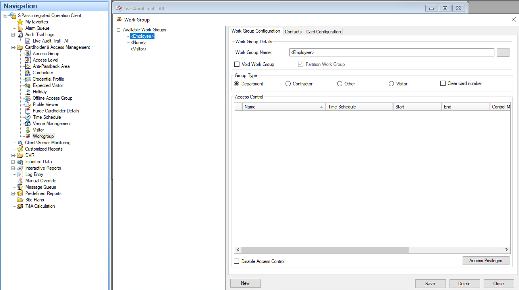Switch to the Contacts tab
The width and height of the screenshot is (519, 290).
pyautogui.click(x=293, y=32)
